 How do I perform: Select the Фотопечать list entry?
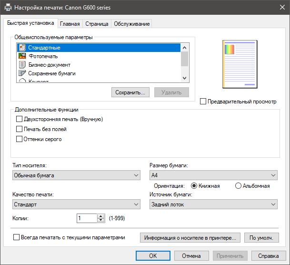click(x=99, y=56)
